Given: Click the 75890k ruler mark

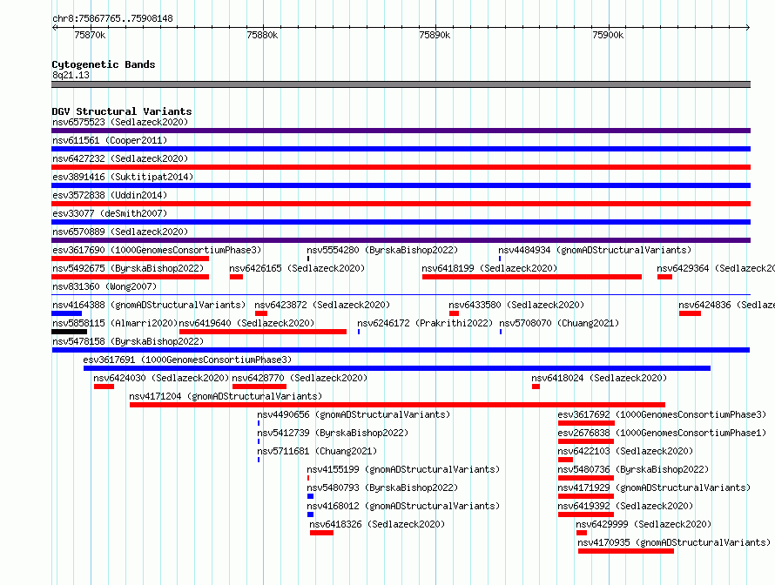Looking at the screenshot, I should click(x=435, y=35).
